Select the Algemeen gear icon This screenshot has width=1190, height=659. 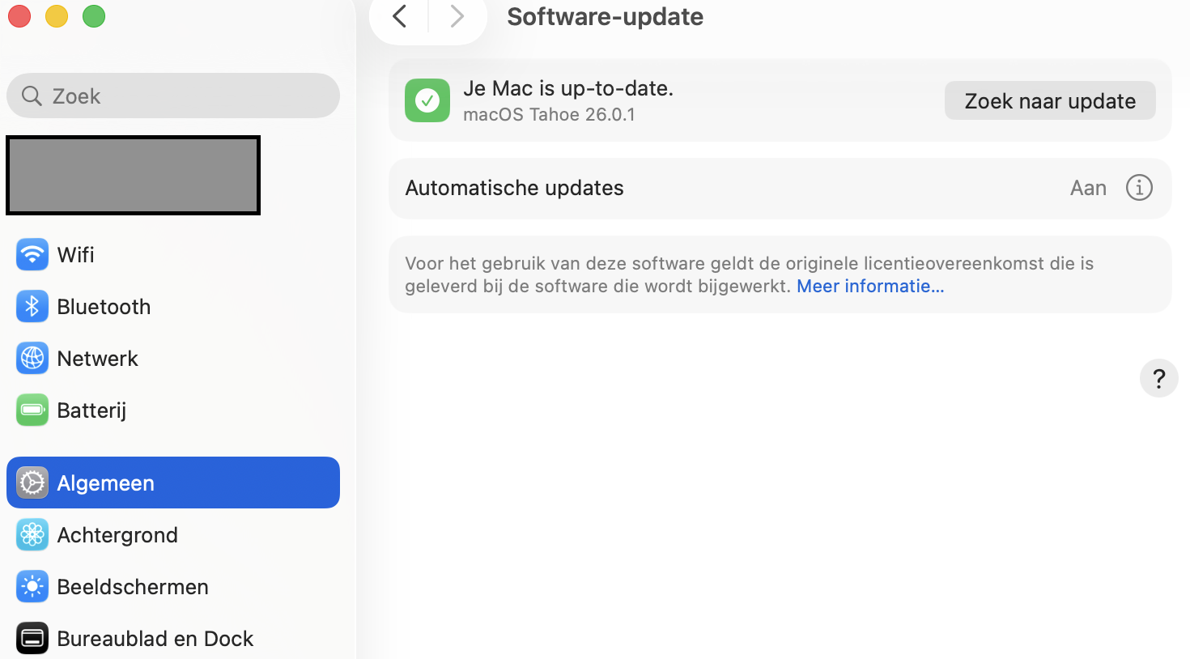point(32,483)
